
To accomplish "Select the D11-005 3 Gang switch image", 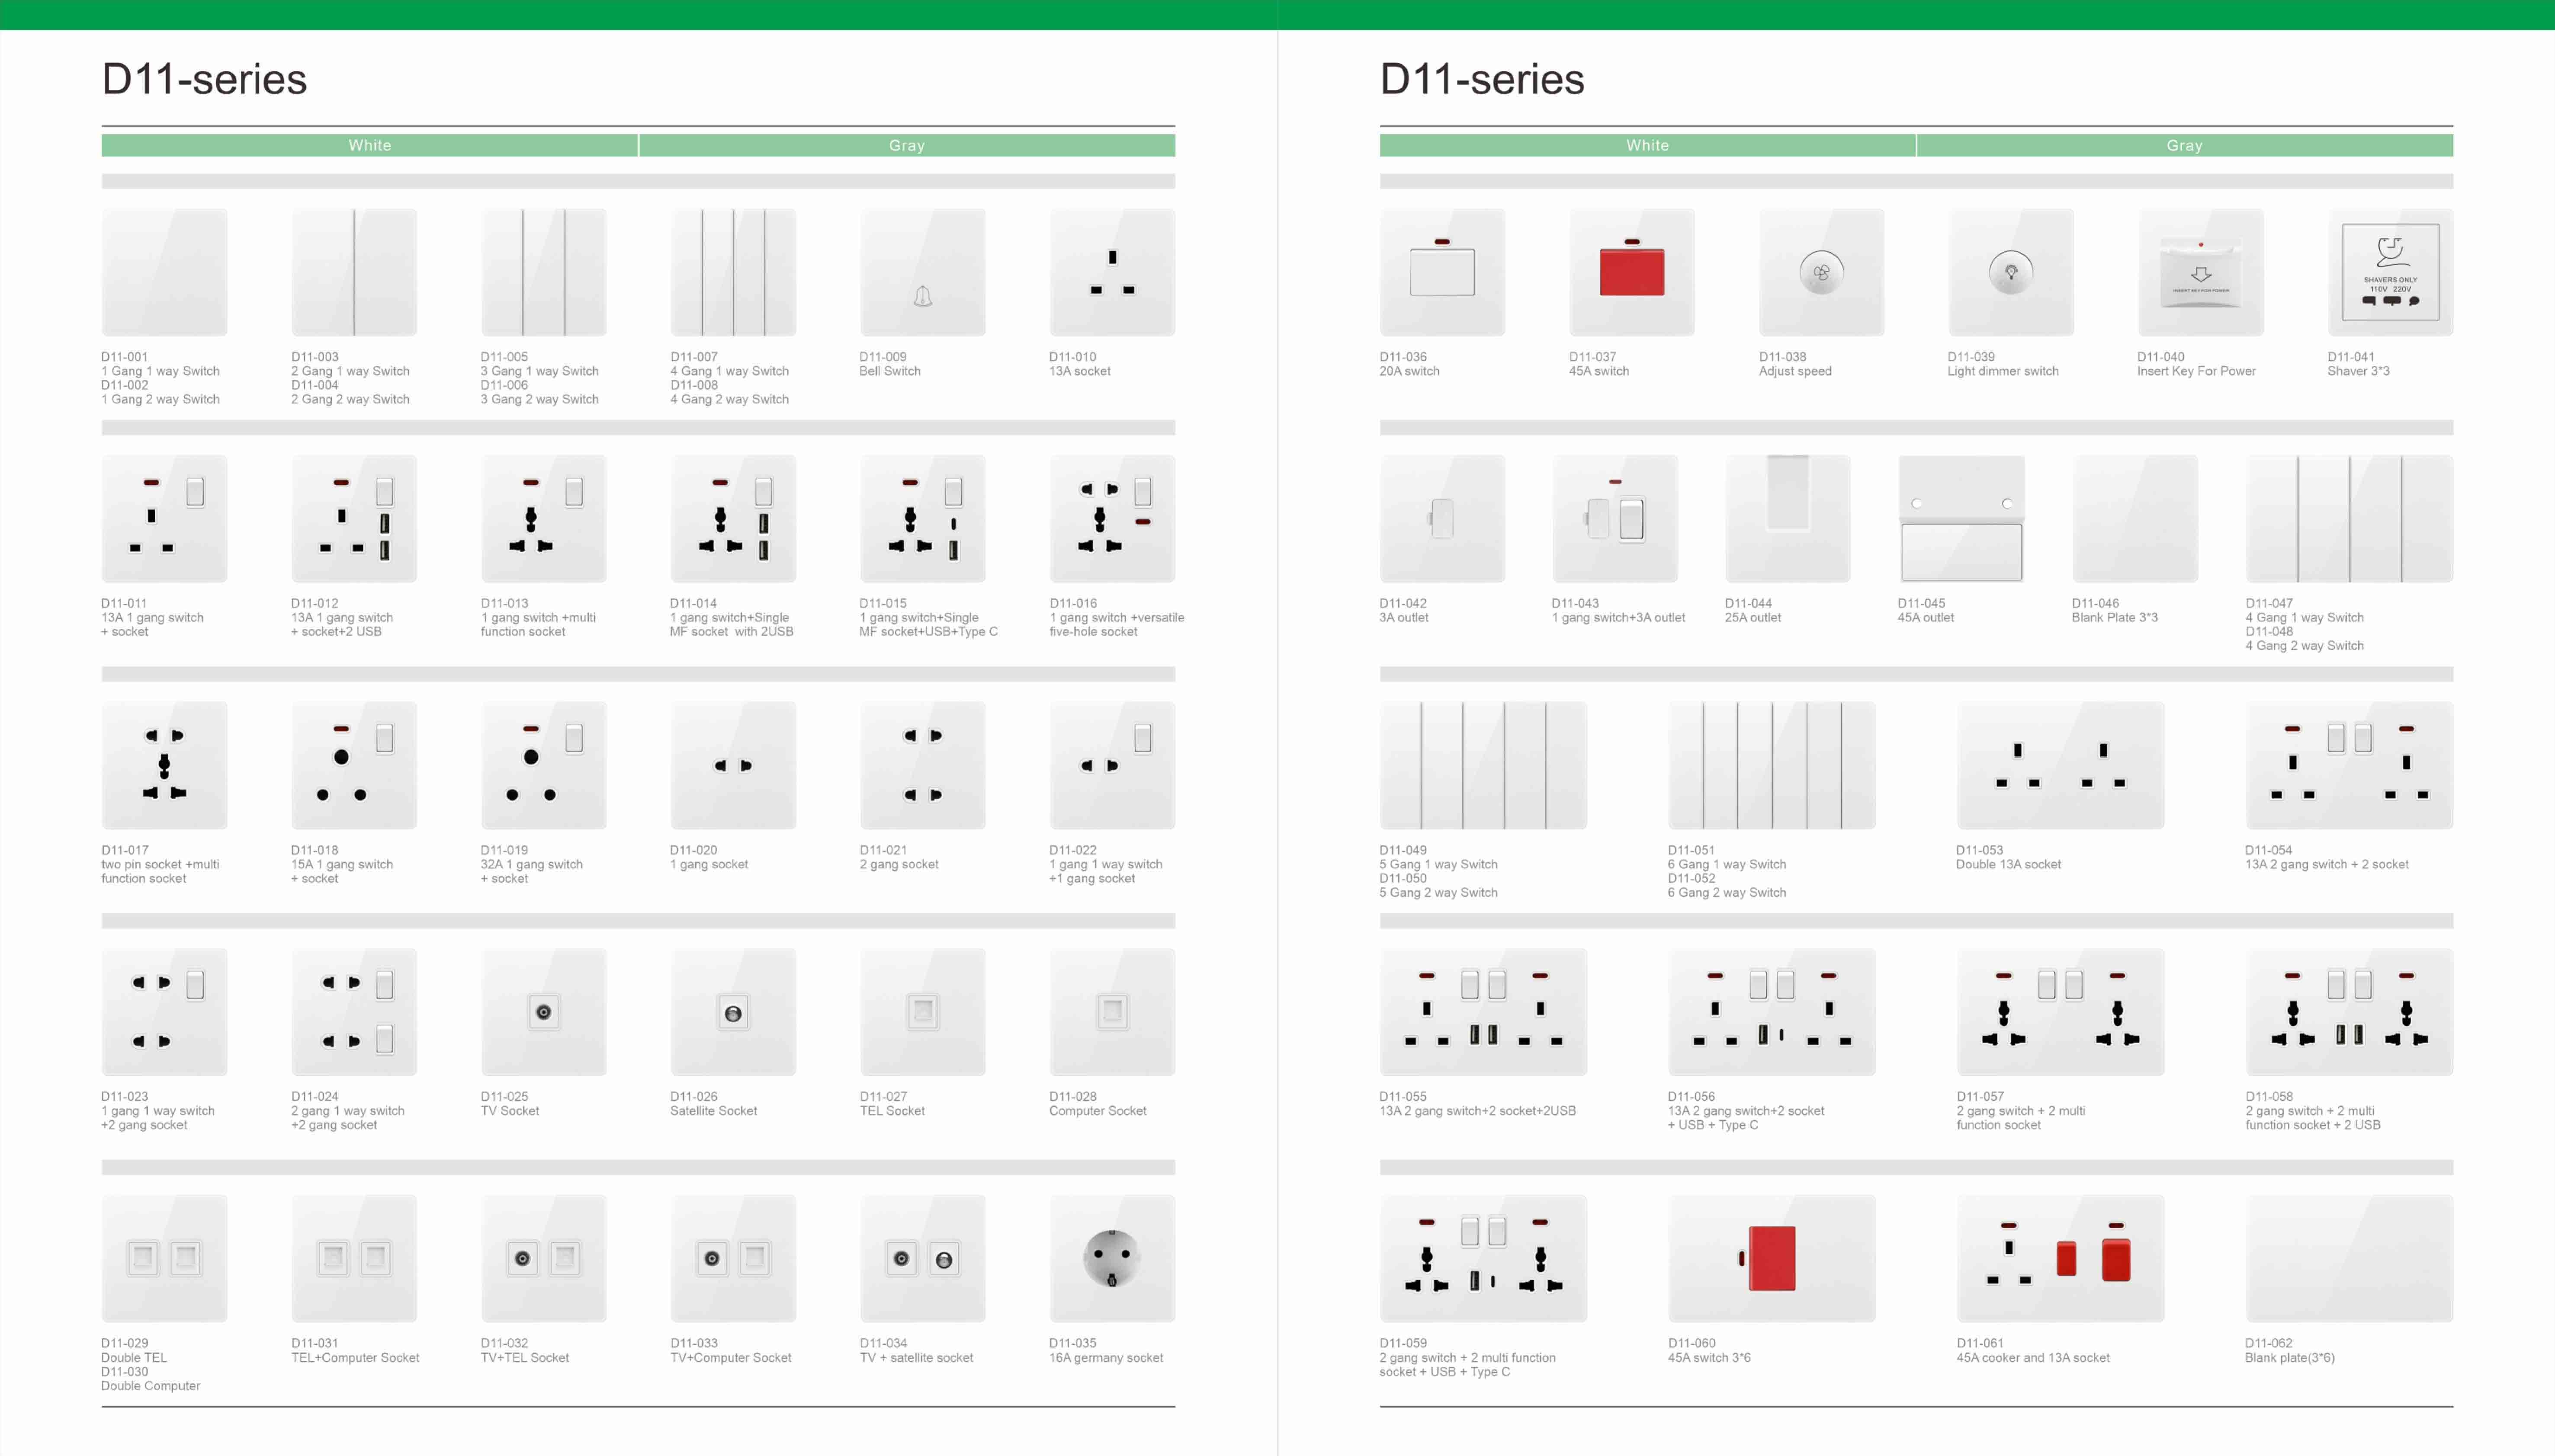I will [543, 272].
